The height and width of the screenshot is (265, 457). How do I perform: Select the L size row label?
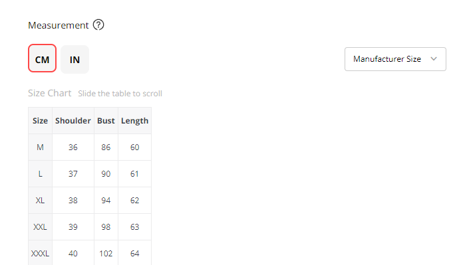(x=40, y=173)
